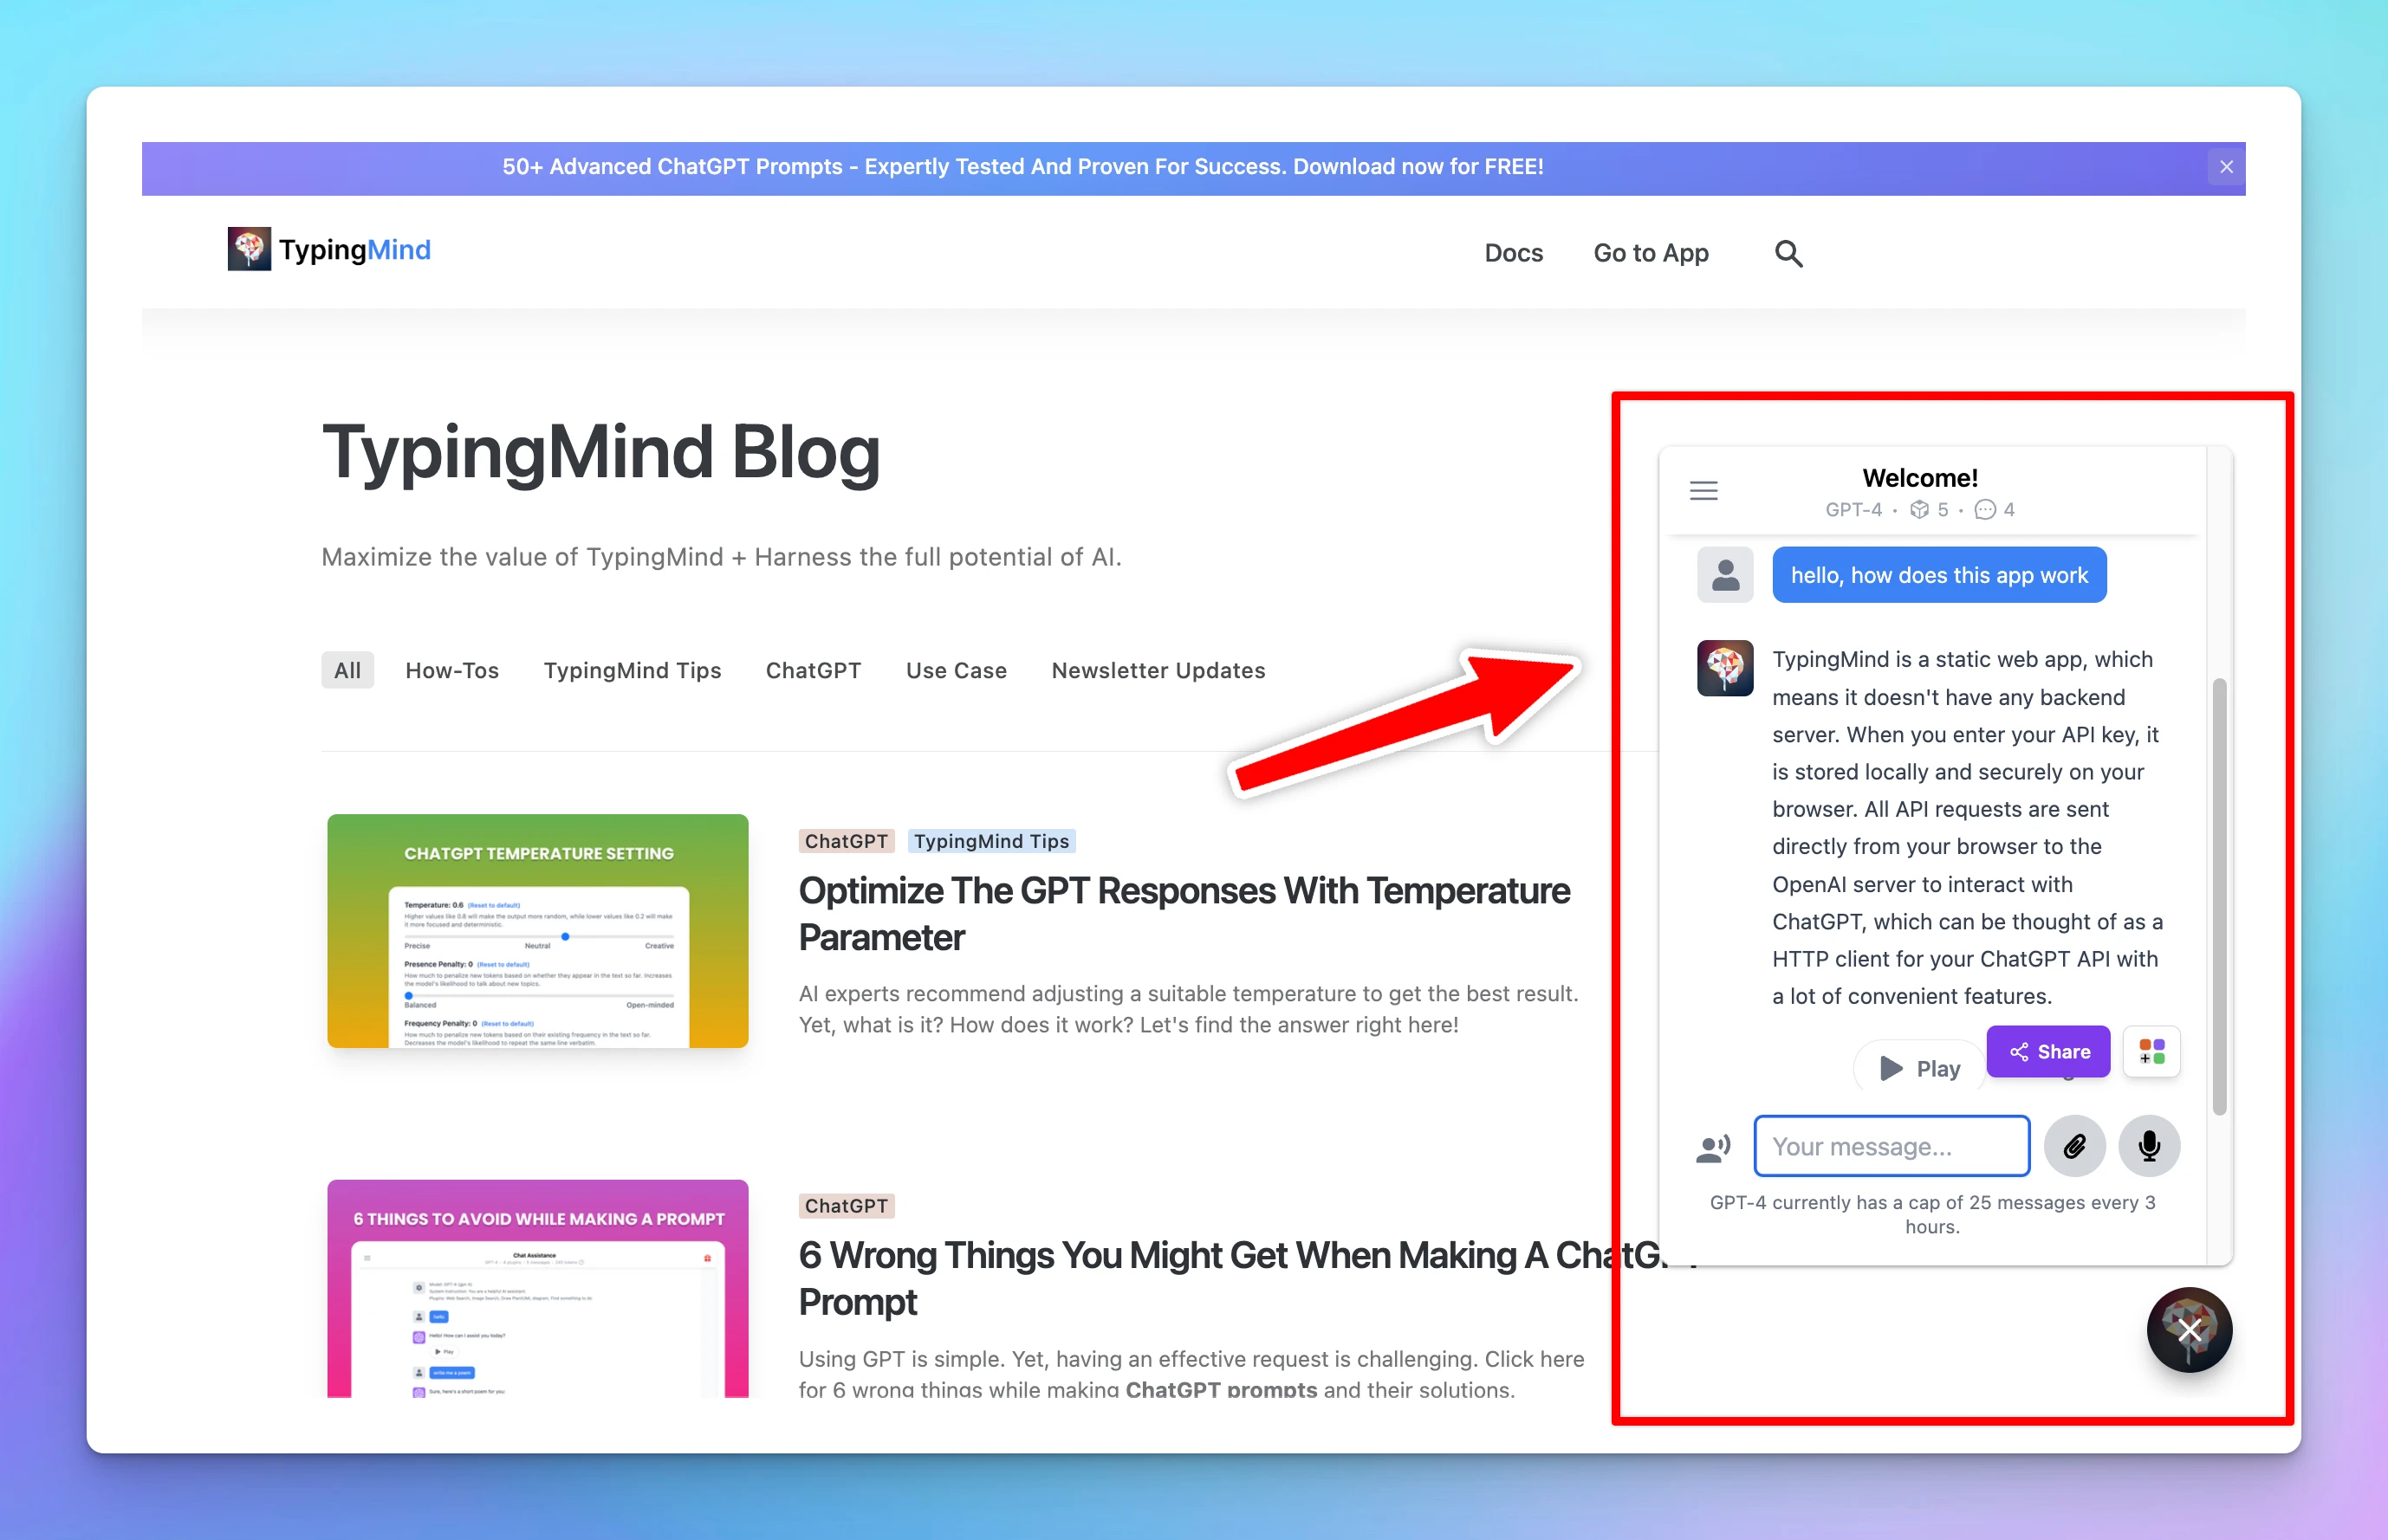
Task: Click the microphone voice input icon
Action: [x=2149, y=1146]
